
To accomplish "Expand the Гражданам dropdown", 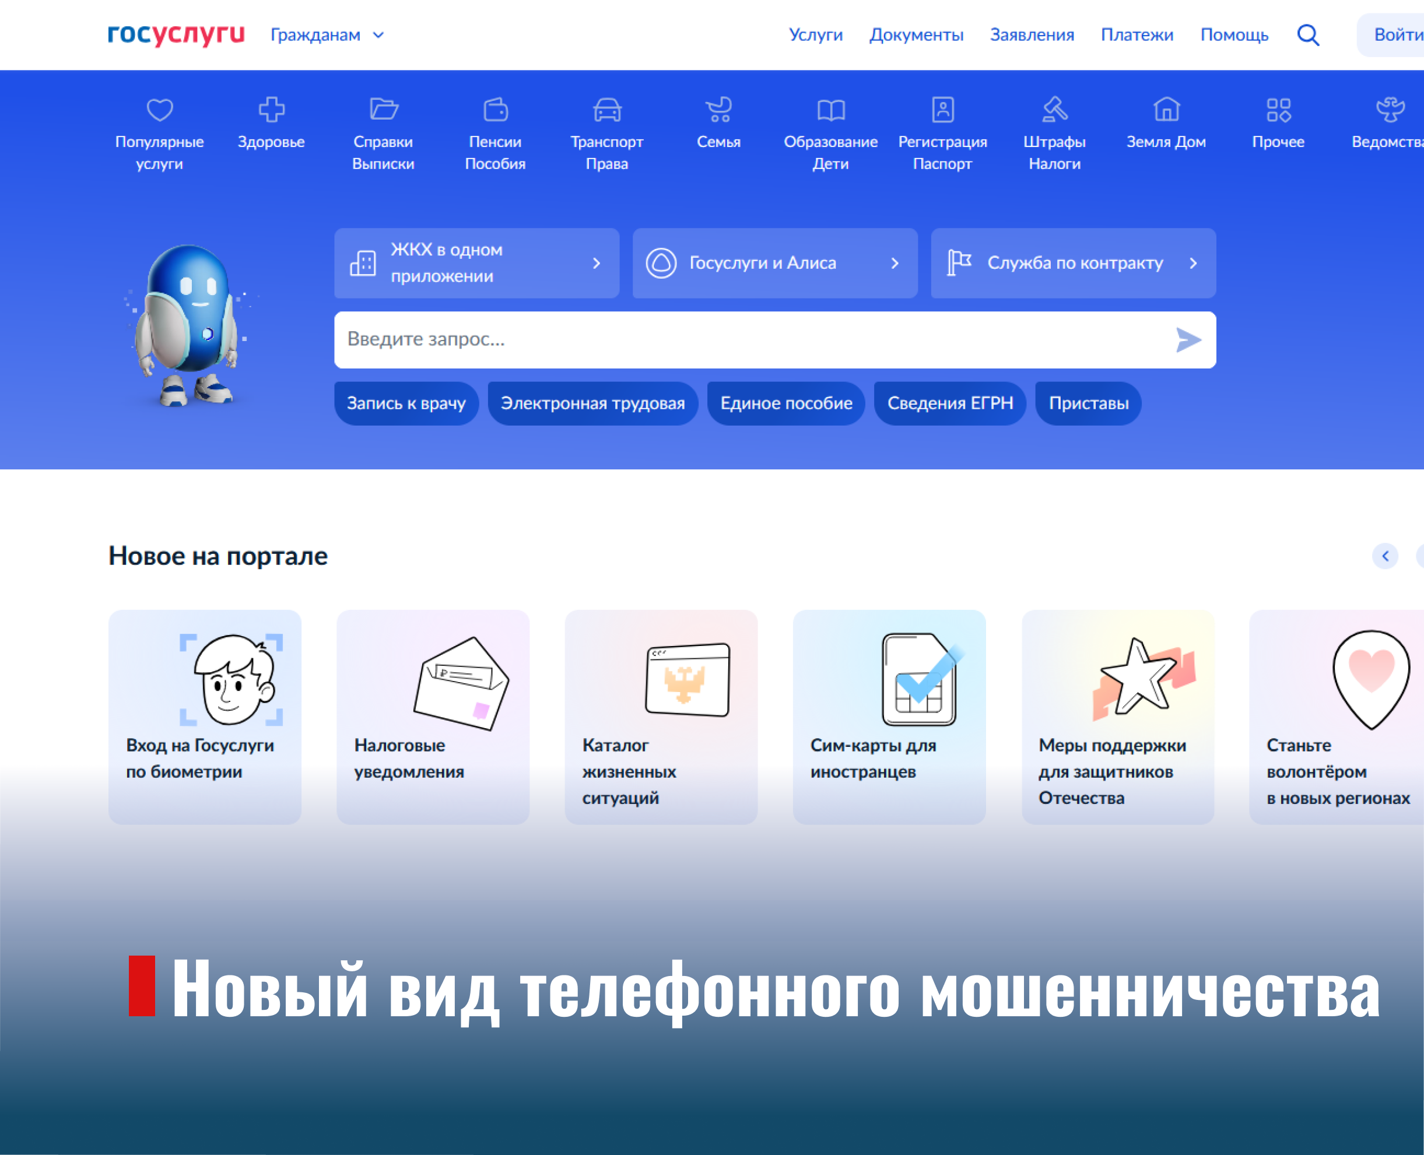I will [x=327, y=34].
